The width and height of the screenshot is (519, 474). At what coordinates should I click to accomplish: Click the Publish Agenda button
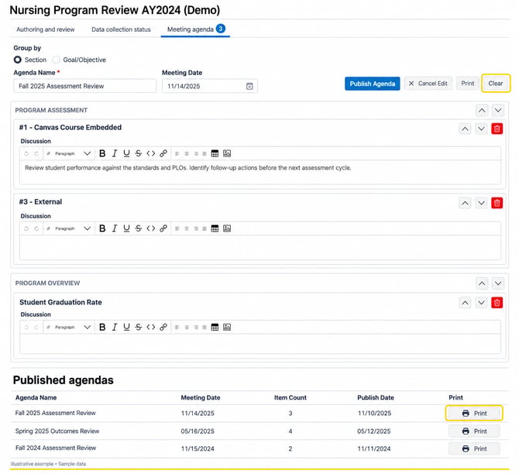tap(372, 84)
